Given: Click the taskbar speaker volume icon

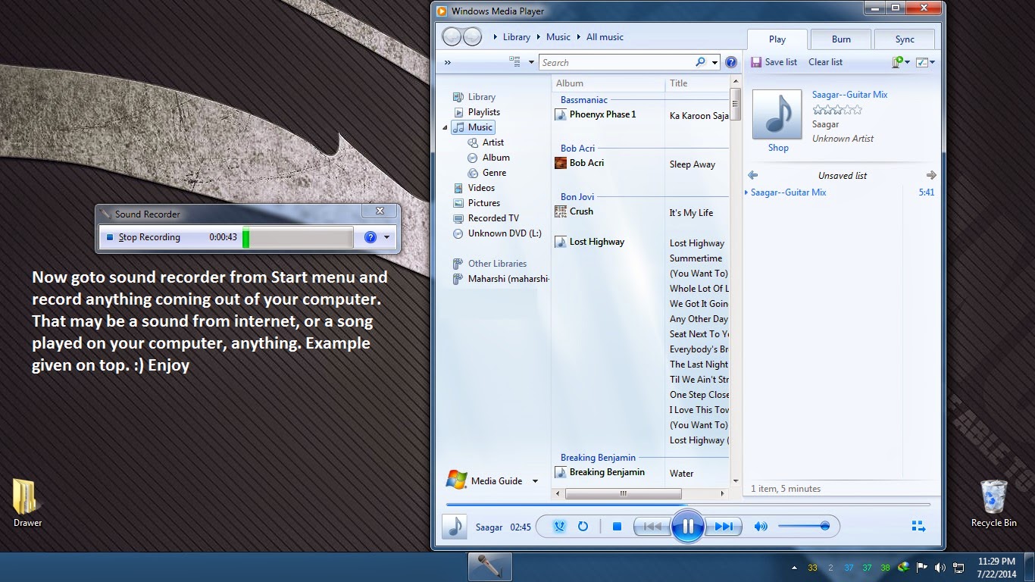Looking at the screenshot, I should pos(940,567).
